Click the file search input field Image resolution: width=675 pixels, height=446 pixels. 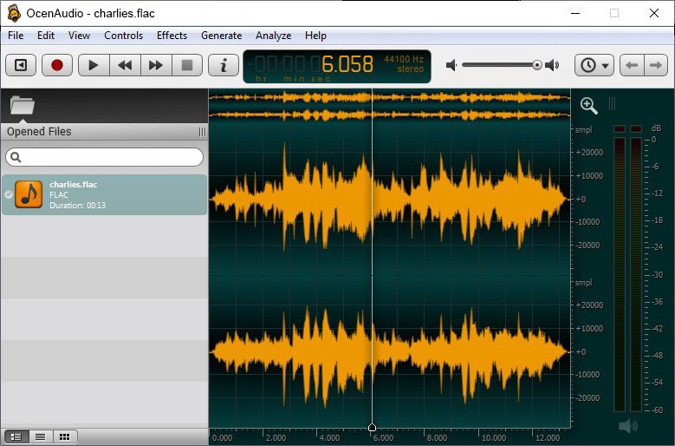coord(108,157)
